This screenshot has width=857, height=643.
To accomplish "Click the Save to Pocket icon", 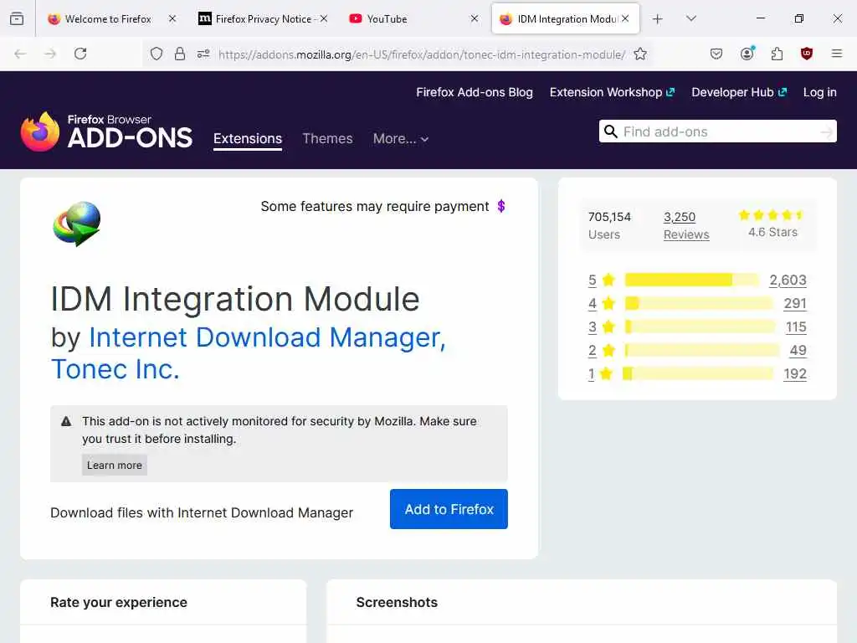I will (716, 54).
